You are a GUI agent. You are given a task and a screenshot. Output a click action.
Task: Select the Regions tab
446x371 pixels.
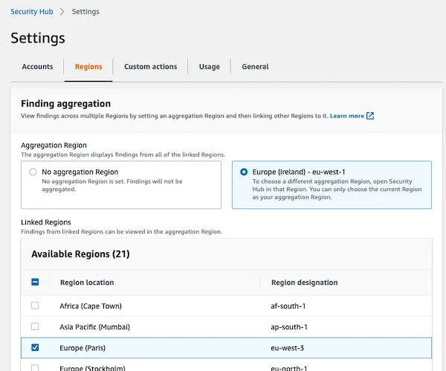point(88,67)
